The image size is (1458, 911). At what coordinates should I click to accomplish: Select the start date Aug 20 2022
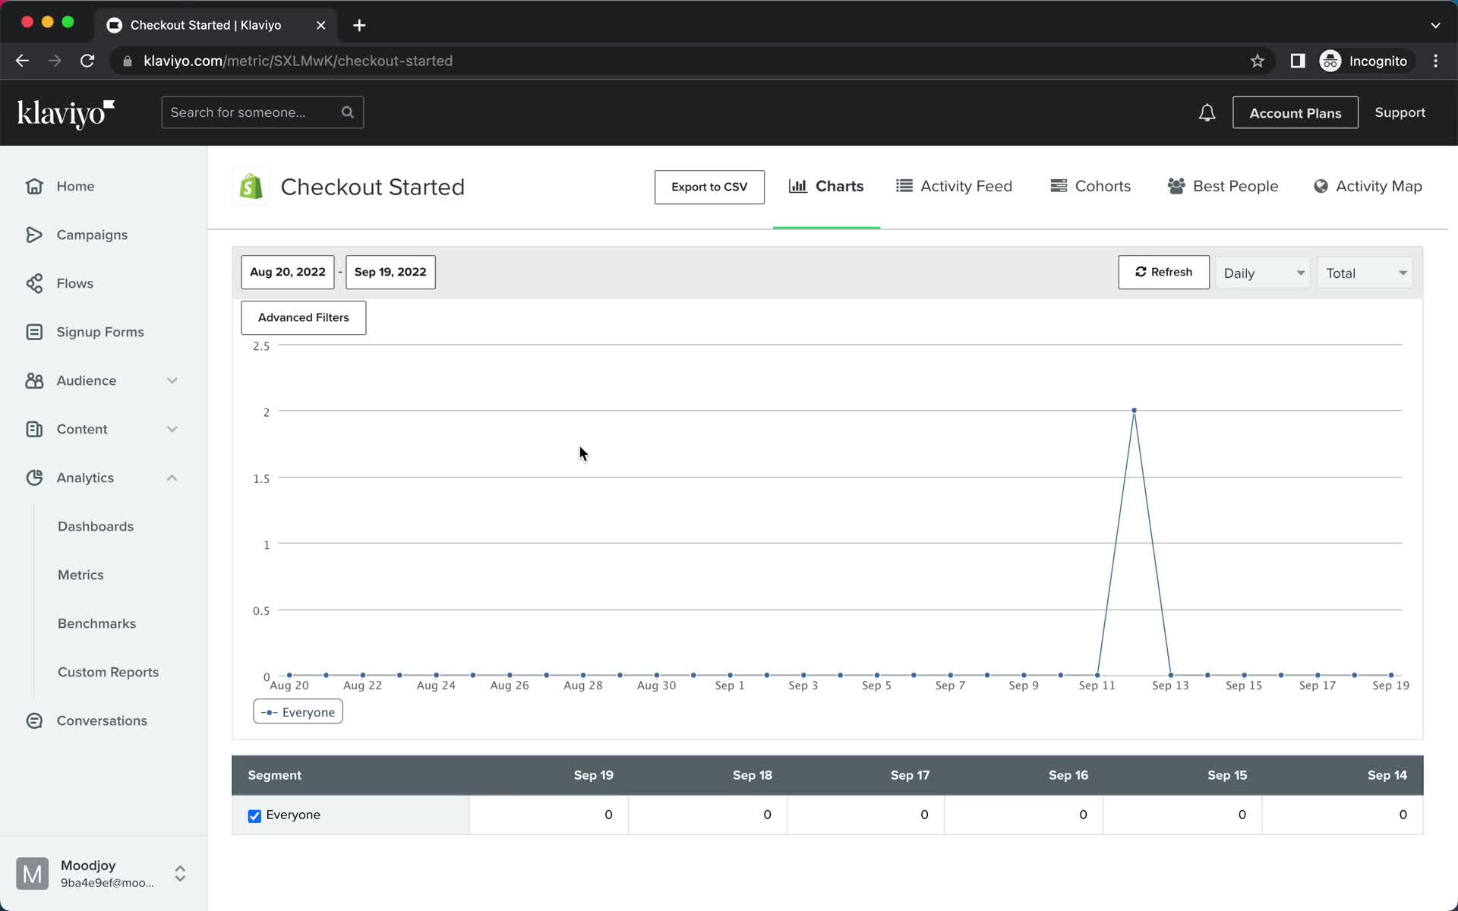pyautogui.click(x=288, y=271)
